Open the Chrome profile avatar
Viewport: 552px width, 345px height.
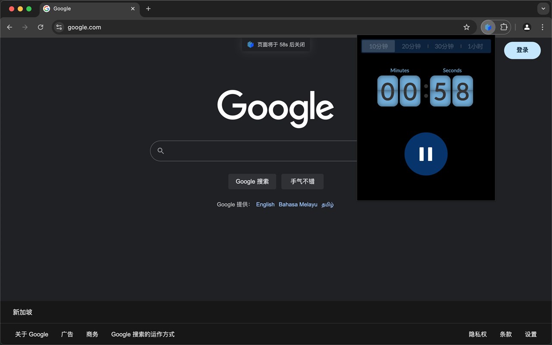pyautogui.click(x=527, y=27)
